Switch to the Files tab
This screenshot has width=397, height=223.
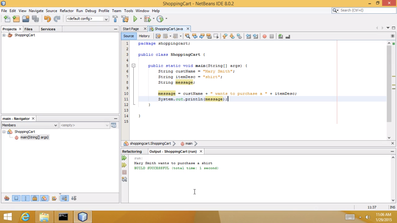click(x=28, y=29)
